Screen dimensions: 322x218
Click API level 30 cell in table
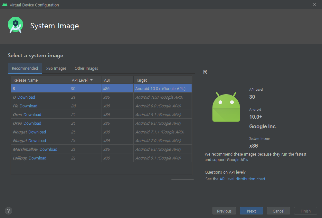pos(85,88)
